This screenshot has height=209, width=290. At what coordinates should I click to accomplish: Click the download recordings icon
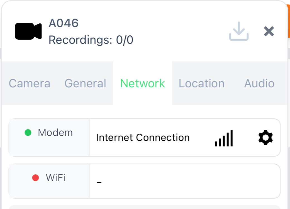pos(238,31)
